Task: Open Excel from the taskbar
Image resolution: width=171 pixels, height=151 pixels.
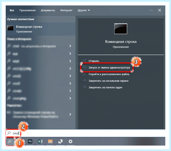Action: pyautogui.click(x=40, y=141)
